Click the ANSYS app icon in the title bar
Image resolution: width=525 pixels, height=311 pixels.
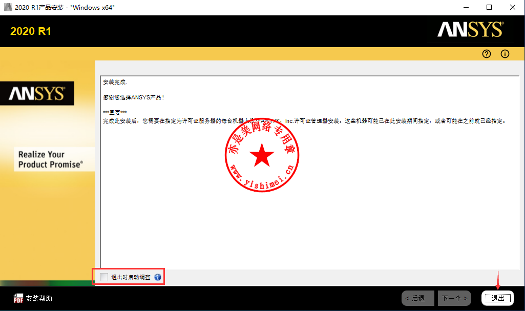pyautogui.click(x=8, y=7)
